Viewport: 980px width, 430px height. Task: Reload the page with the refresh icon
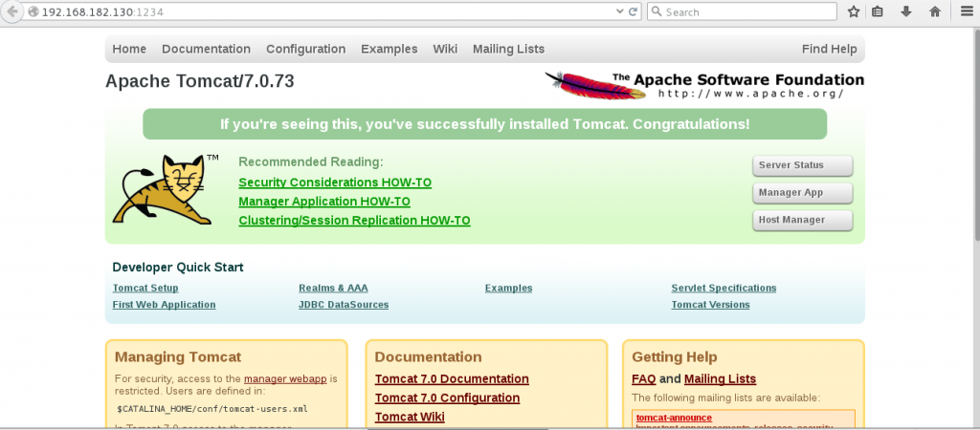(x=634, y=11)
